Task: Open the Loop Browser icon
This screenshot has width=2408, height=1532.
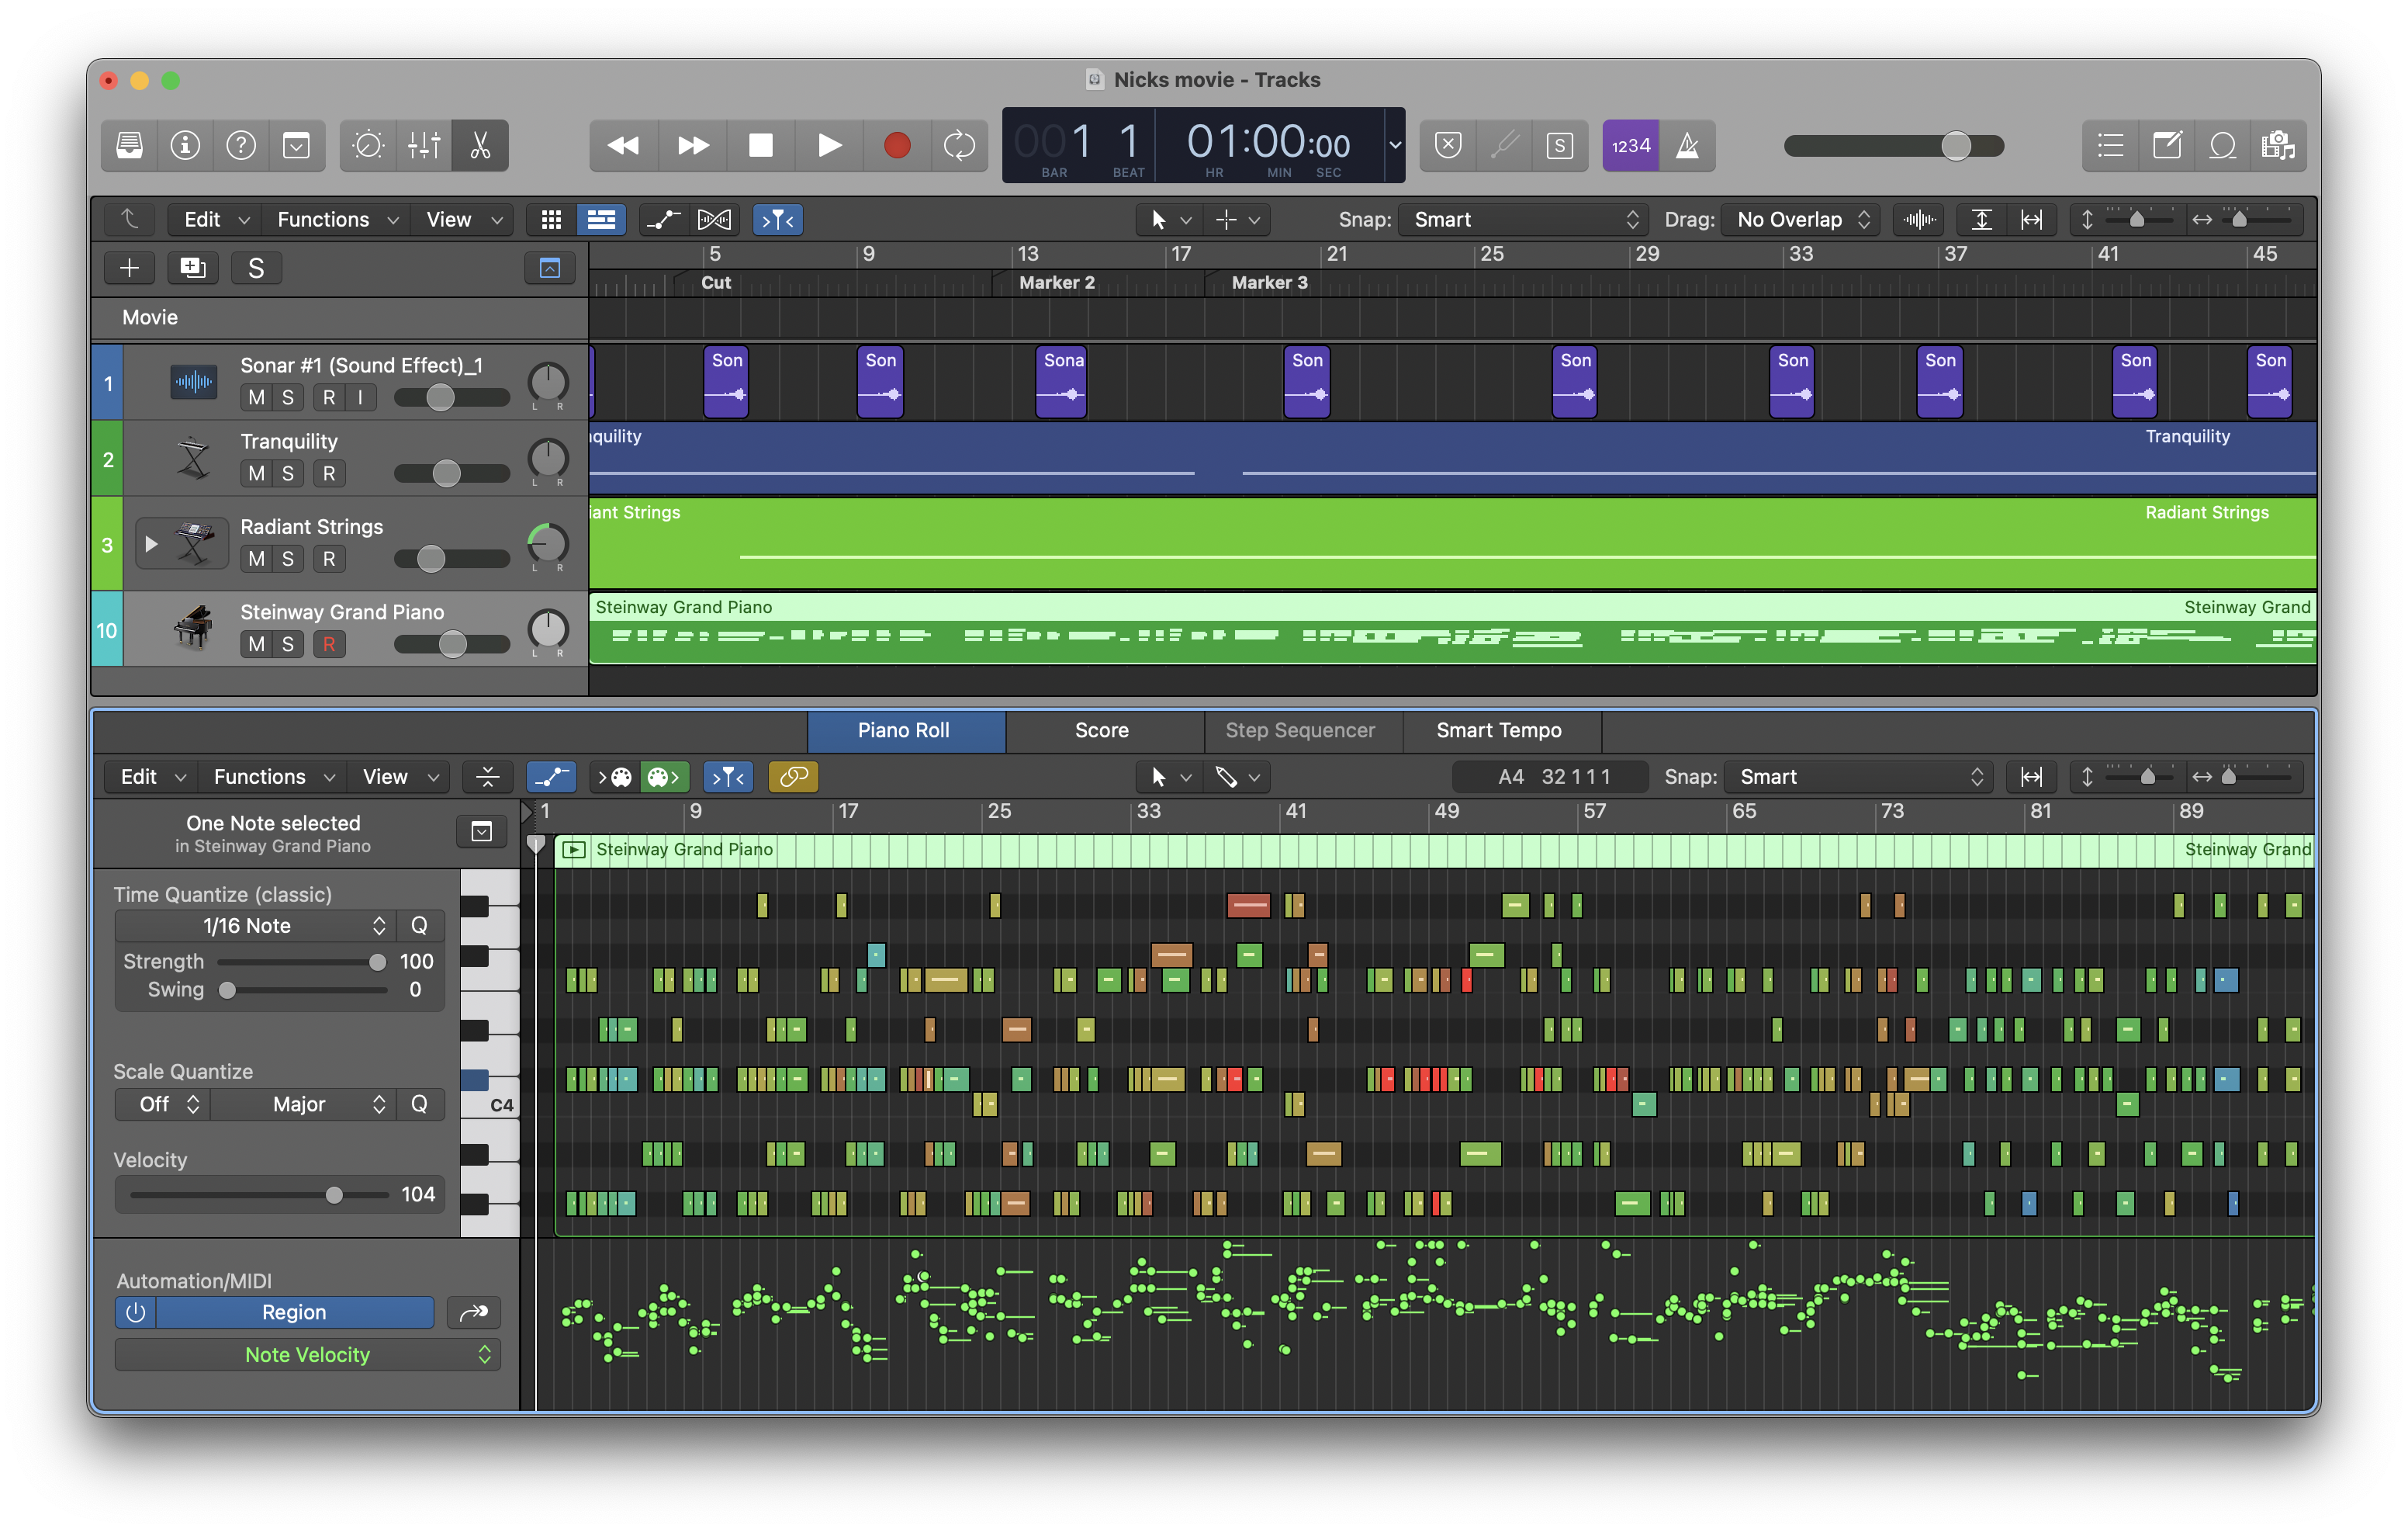Action: (x=2223, y=146)
